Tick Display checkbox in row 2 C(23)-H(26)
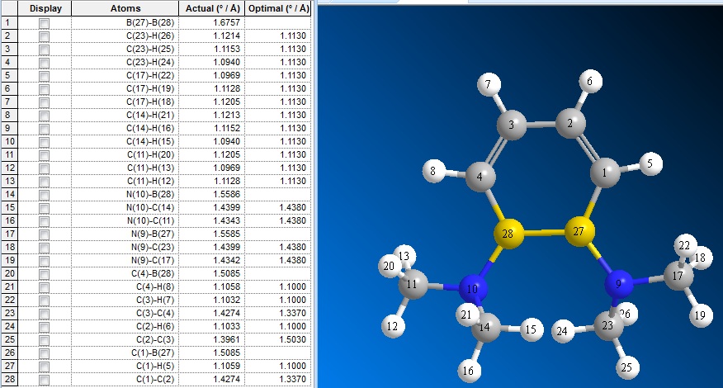 pyautogui.click(x=45, y=36)
